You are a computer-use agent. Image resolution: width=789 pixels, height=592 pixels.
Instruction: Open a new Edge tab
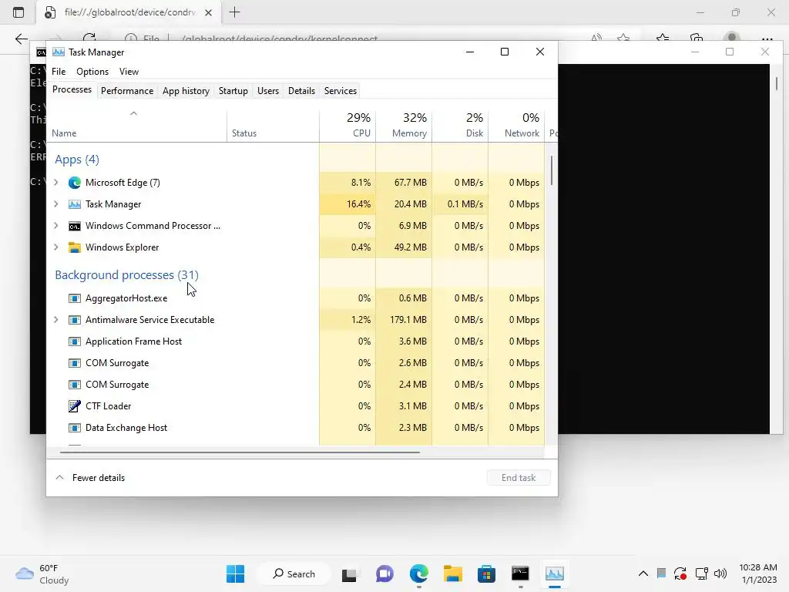(234, 12)
